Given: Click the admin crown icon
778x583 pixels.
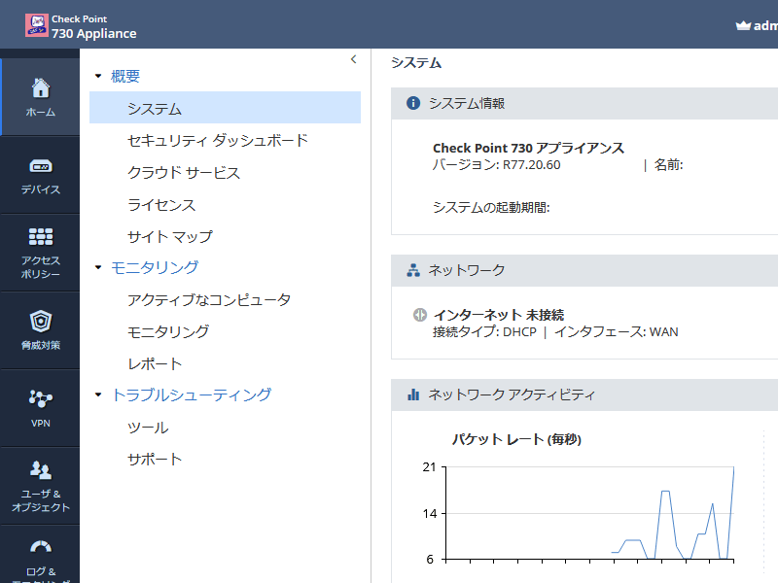Looking at the screenshot, I should [x=743, y=25].
